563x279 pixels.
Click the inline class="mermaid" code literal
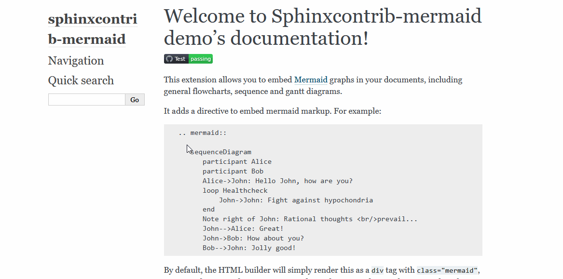click(447, 270)
